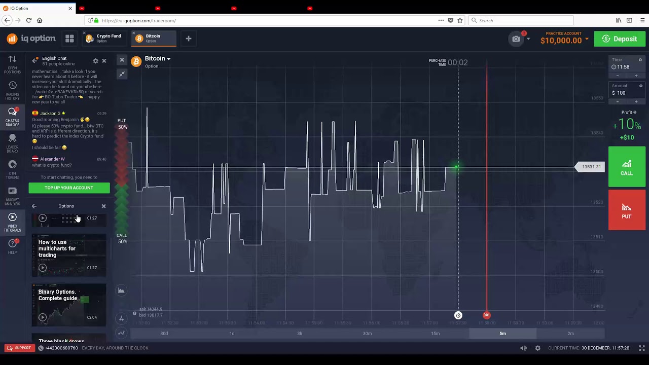Open Video Tutorials sidebar item

[x=12, y=222]
